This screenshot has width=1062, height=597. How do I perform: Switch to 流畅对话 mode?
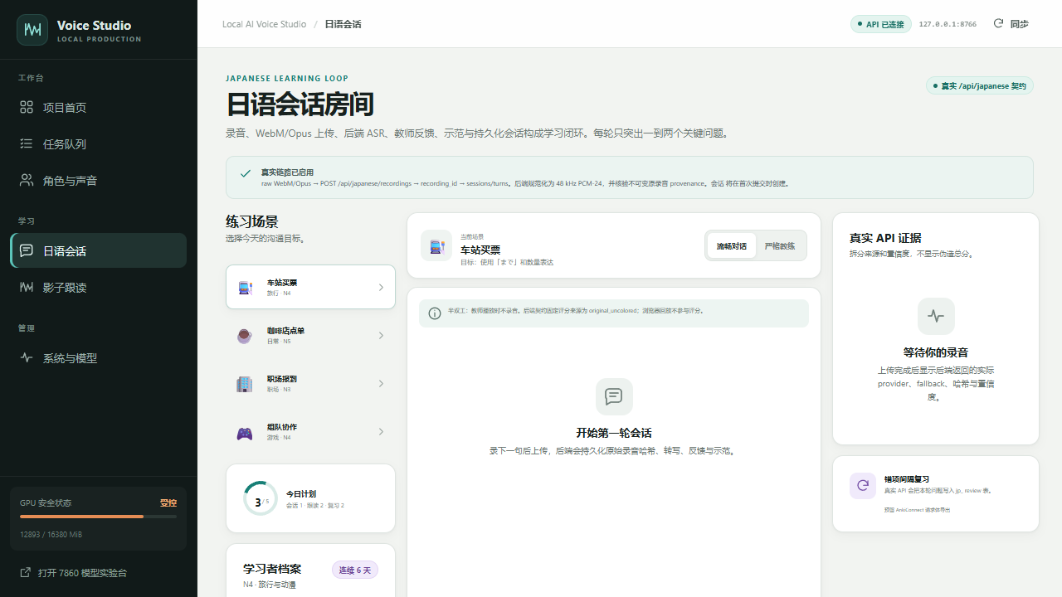pyautogui.click(x=732, y=245)
